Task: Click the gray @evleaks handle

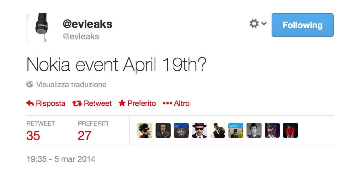Action: tap(81, 37)
